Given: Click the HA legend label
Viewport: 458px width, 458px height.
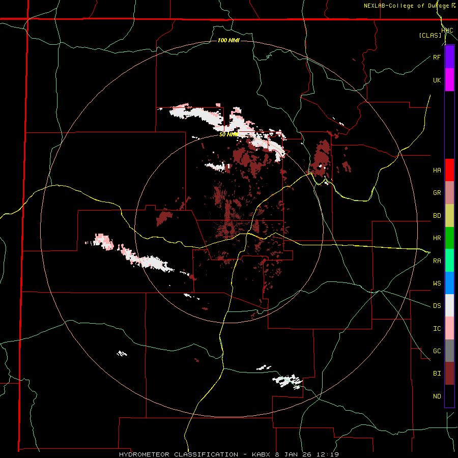Looking at the screenshot, I should 437,170.
